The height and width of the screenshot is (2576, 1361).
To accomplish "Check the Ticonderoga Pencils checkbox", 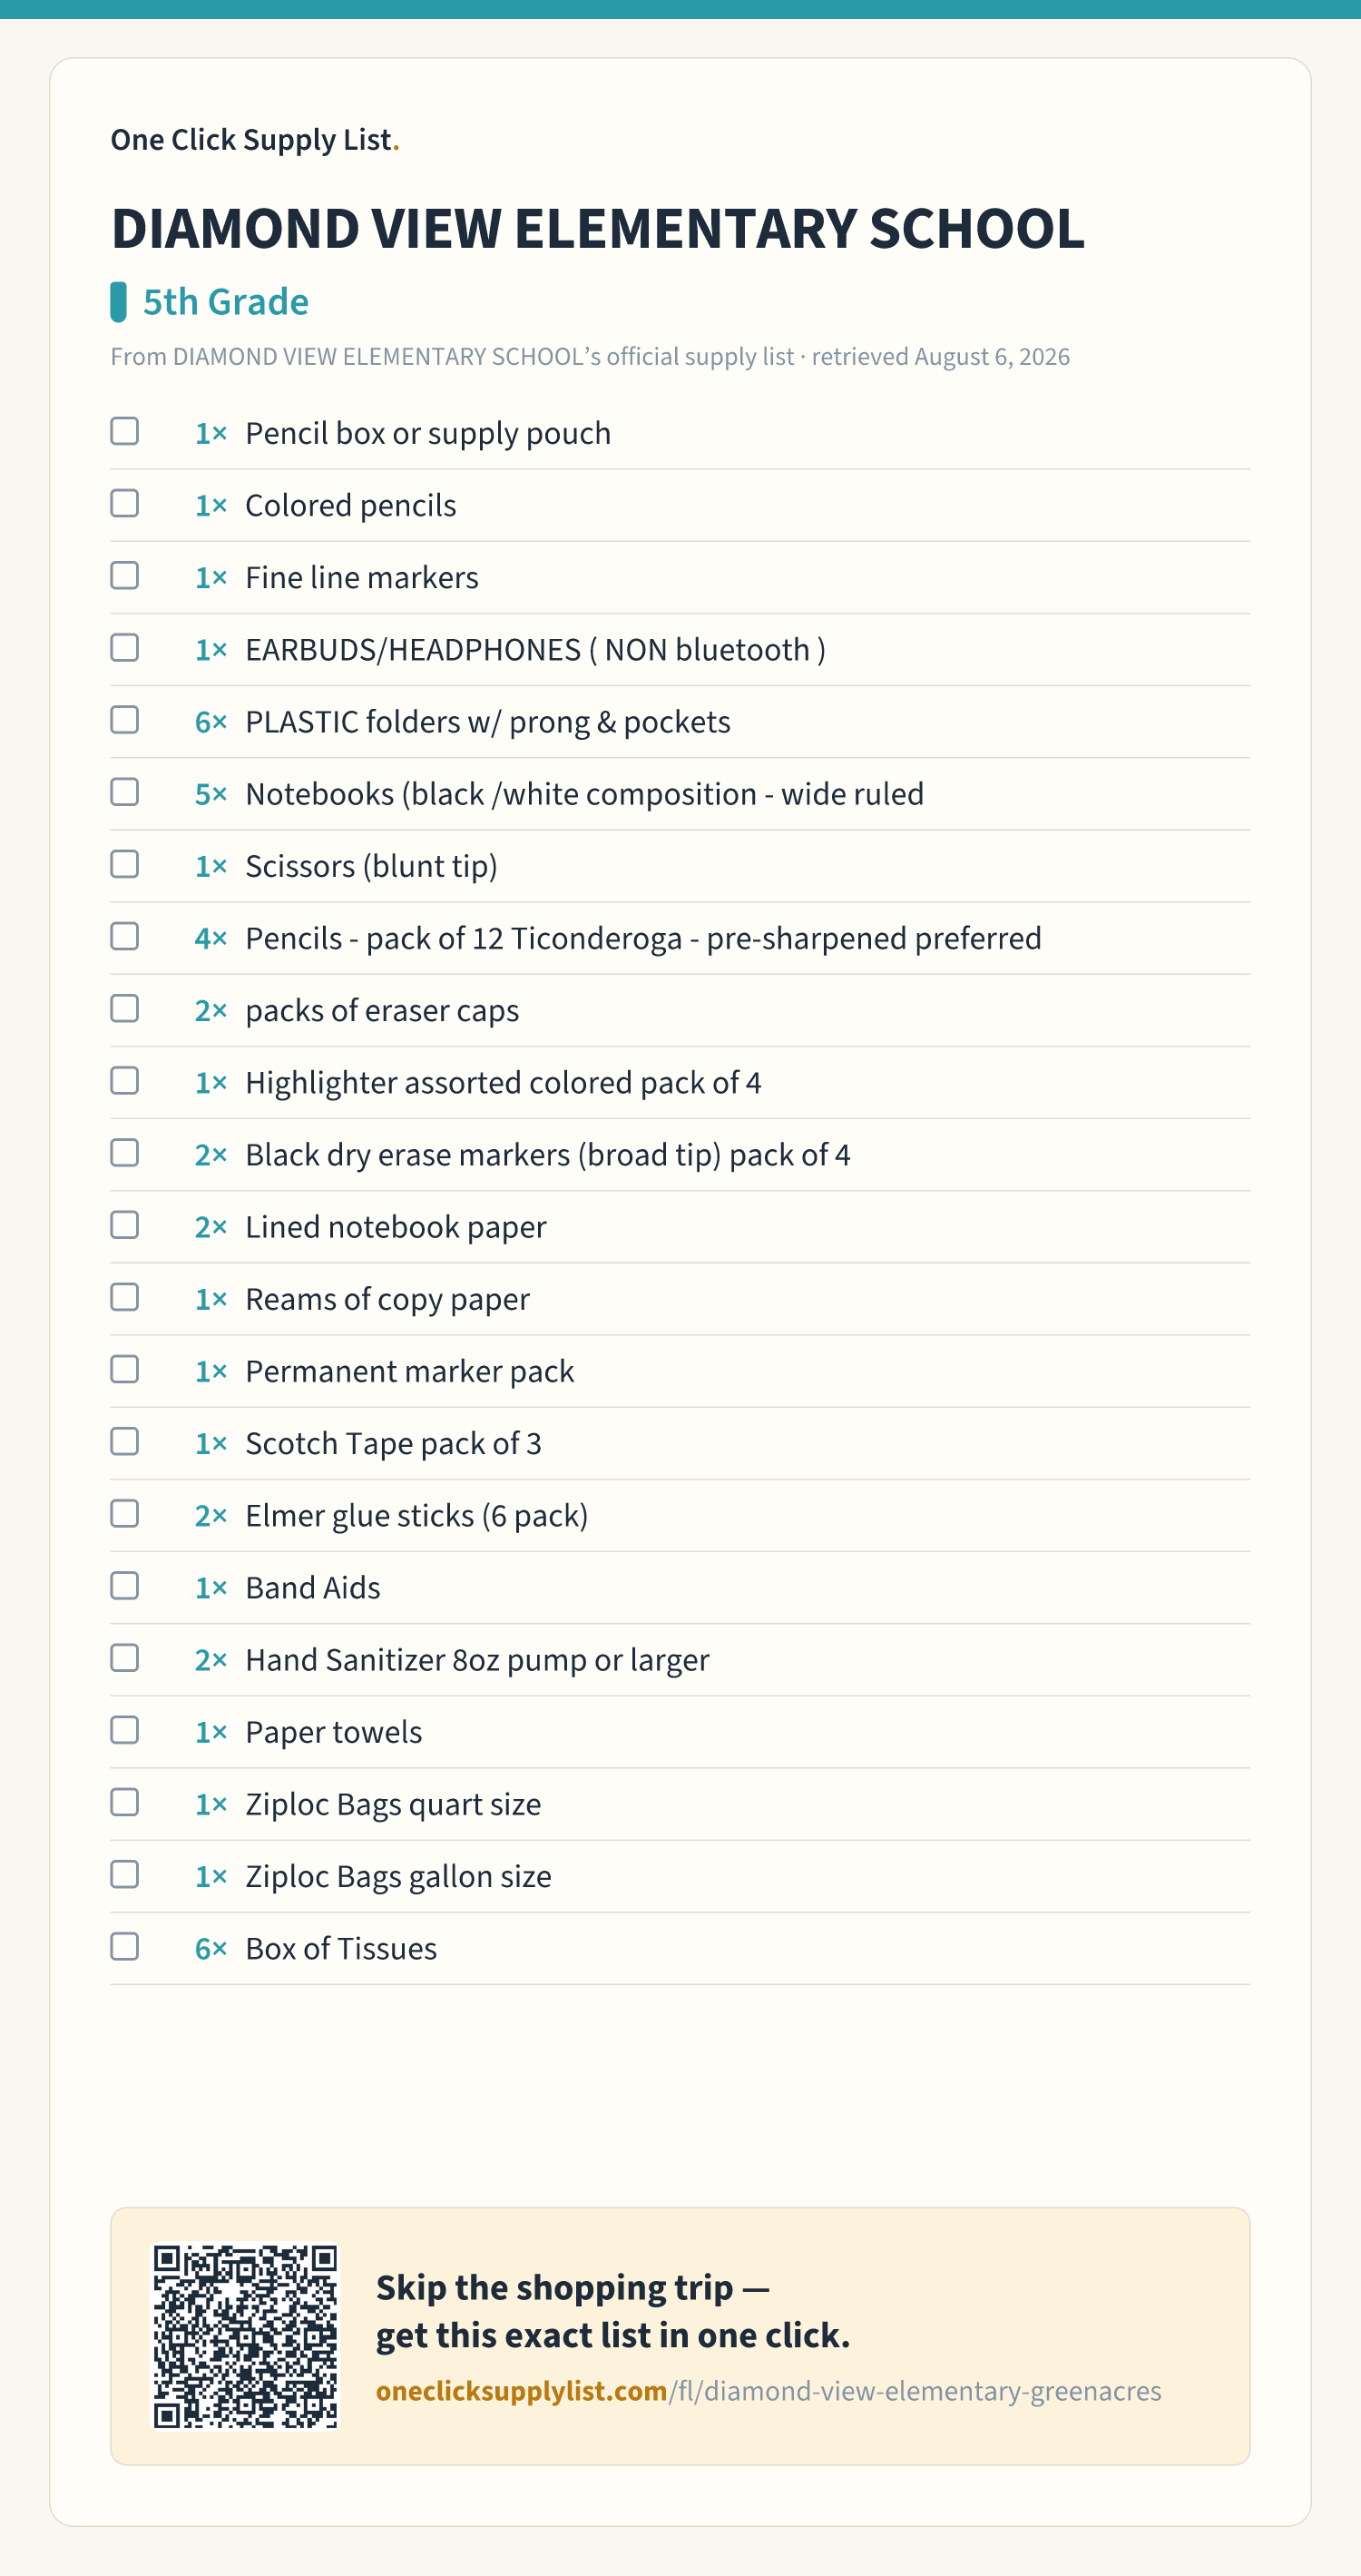I will coord(125,936).
